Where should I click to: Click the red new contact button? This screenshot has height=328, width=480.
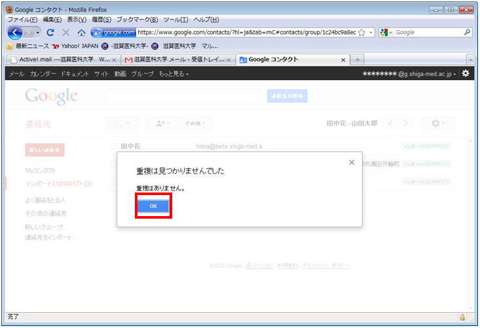pos(45,150)
